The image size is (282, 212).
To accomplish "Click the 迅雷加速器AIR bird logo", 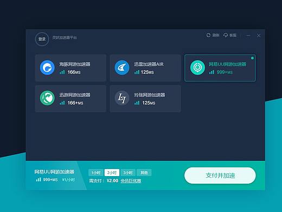I will 122,67.
